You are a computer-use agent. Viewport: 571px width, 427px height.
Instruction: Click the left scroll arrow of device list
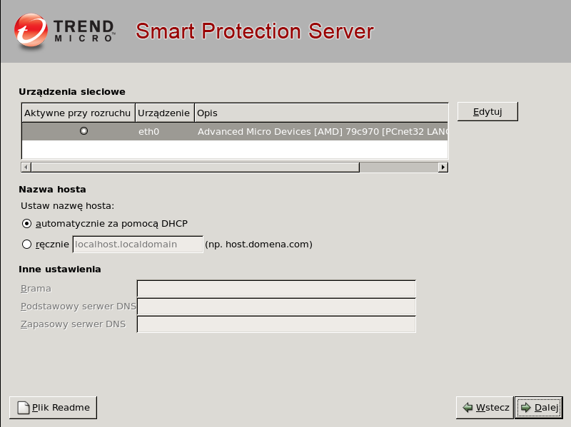[26, 168]
